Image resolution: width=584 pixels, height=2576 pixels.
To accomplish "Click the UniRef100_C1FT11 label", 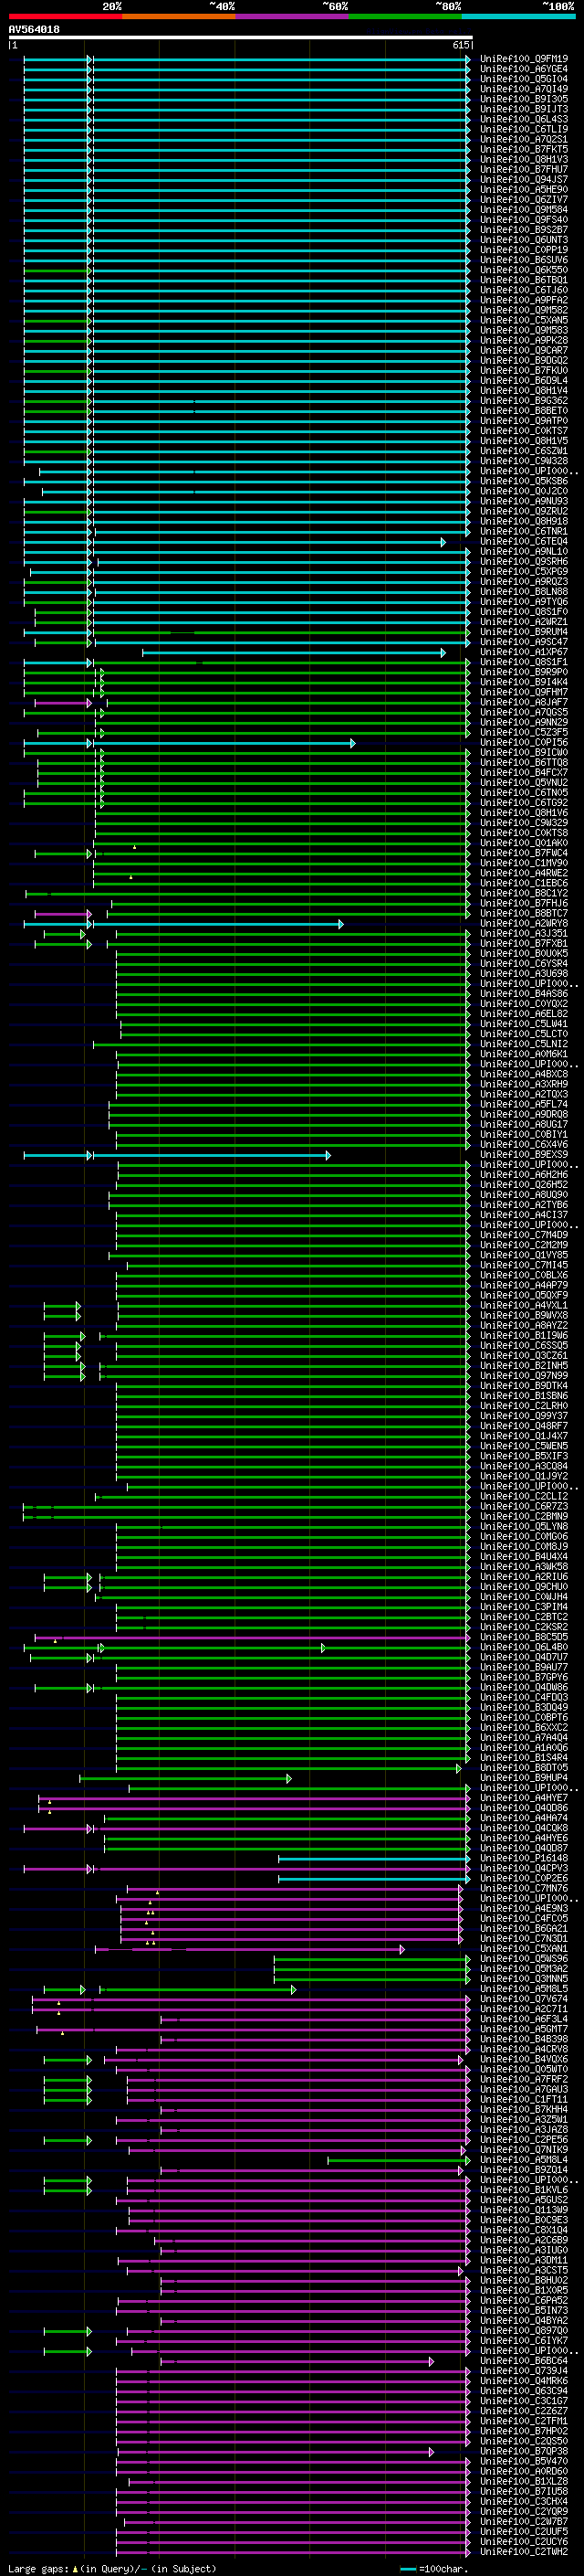I will 524,2099.
